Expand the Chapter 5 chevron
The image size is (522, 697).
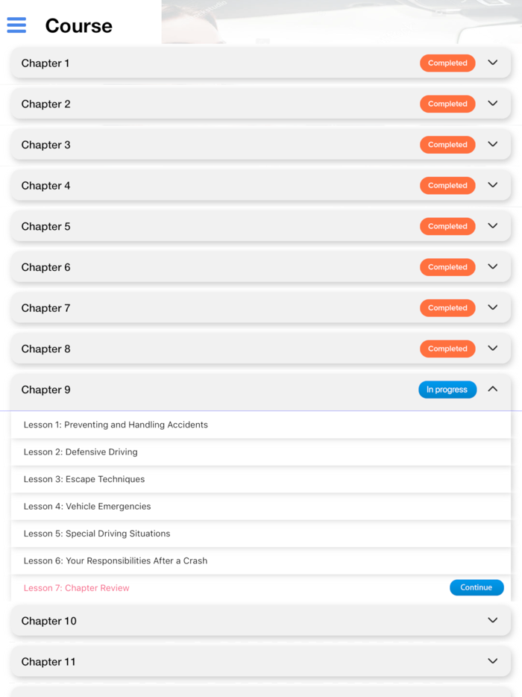(492, 225)
